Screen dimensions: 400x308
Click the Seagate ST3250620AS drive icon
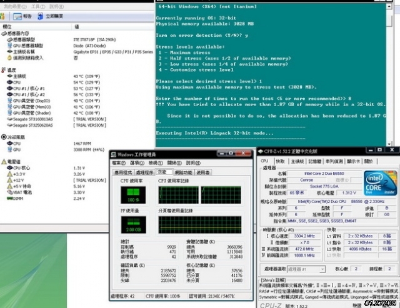10,125
